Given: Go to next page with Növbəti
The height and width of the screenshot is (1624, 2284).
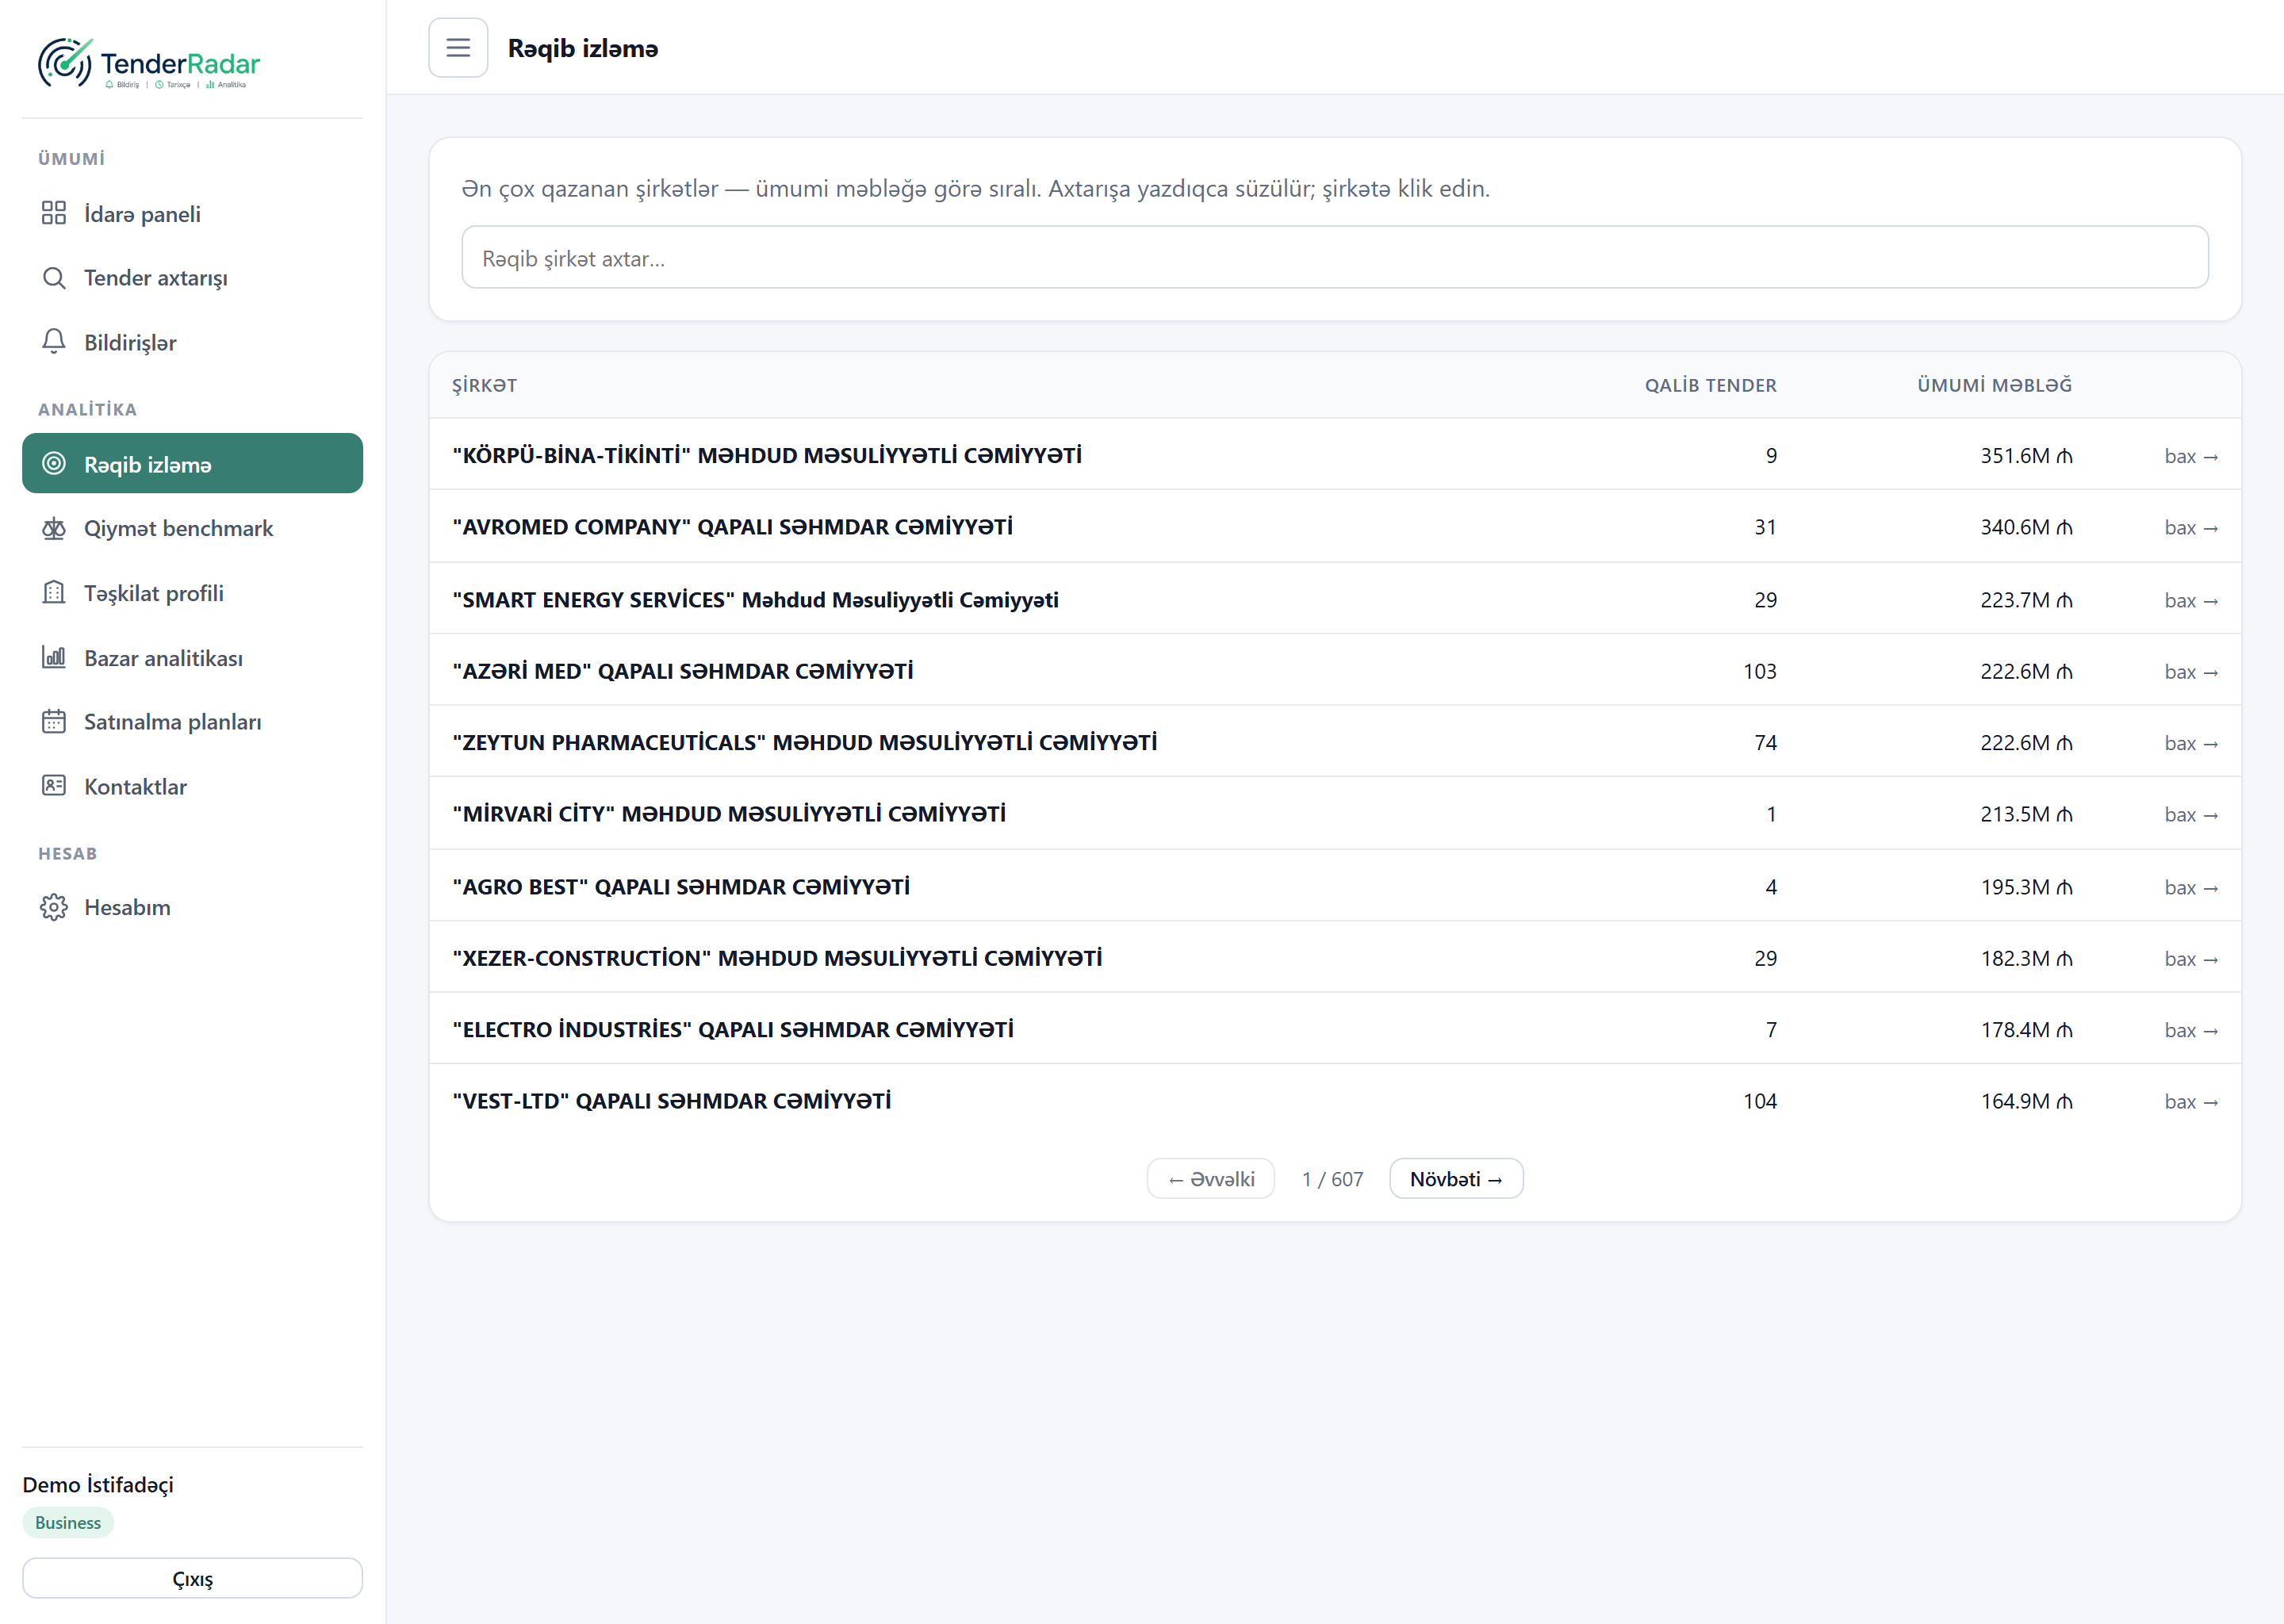Looking at the screenshot, I should pyautogui.click(x=1456, y=1179).
